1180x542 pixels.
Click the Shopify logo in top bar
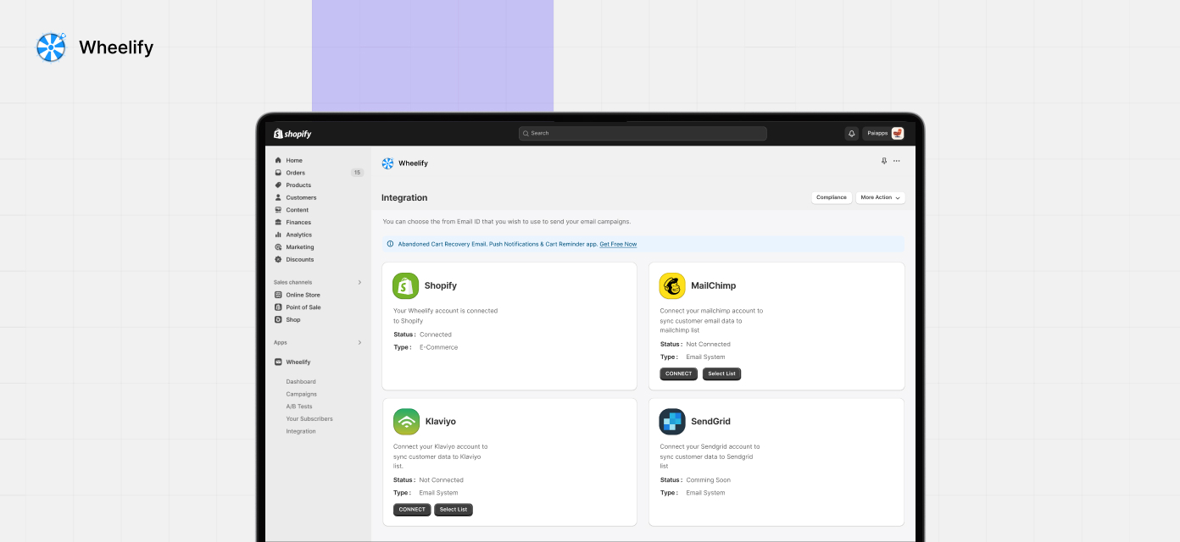pyautogui.click(x=292, y=134)
